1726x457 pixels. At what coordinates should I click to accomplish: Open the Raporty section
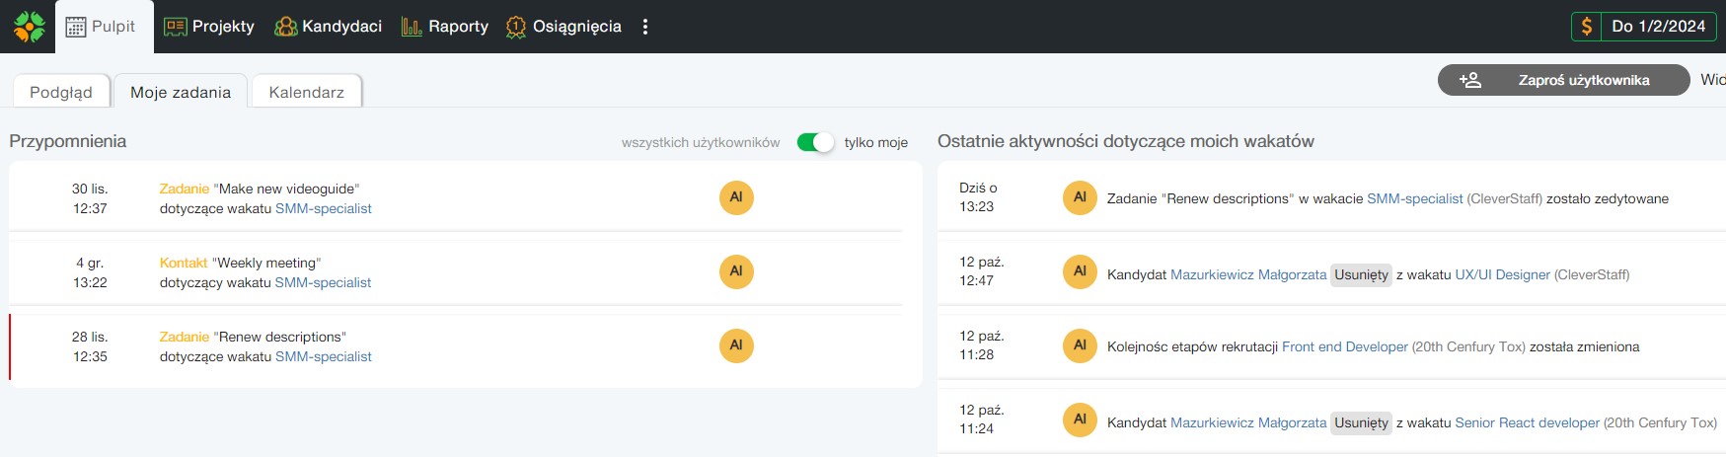click(445, 27)
